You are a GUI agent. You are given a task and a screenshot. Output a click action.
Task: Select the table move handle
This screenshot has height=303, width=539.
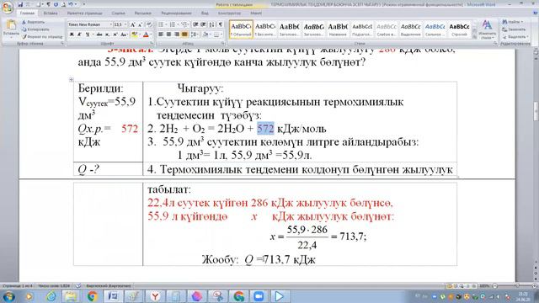click(x=71, y=80)
